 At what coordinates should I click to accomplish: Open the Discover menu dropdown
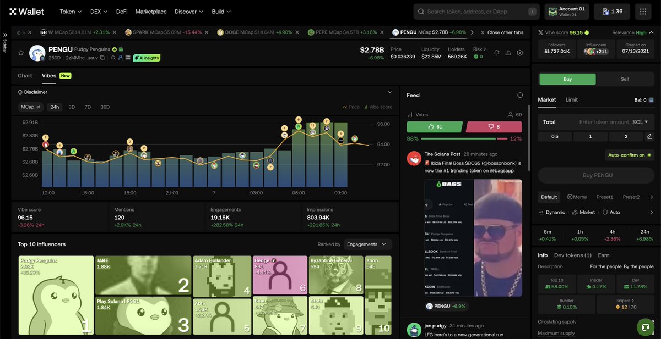click(189, 12)
